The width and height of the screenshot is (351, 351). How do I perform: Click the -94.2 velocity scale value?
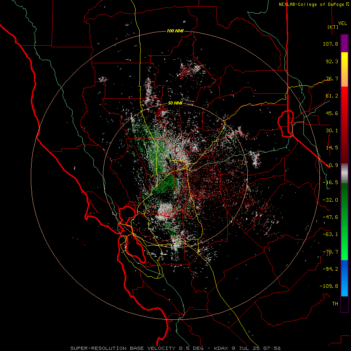point(330,269)
